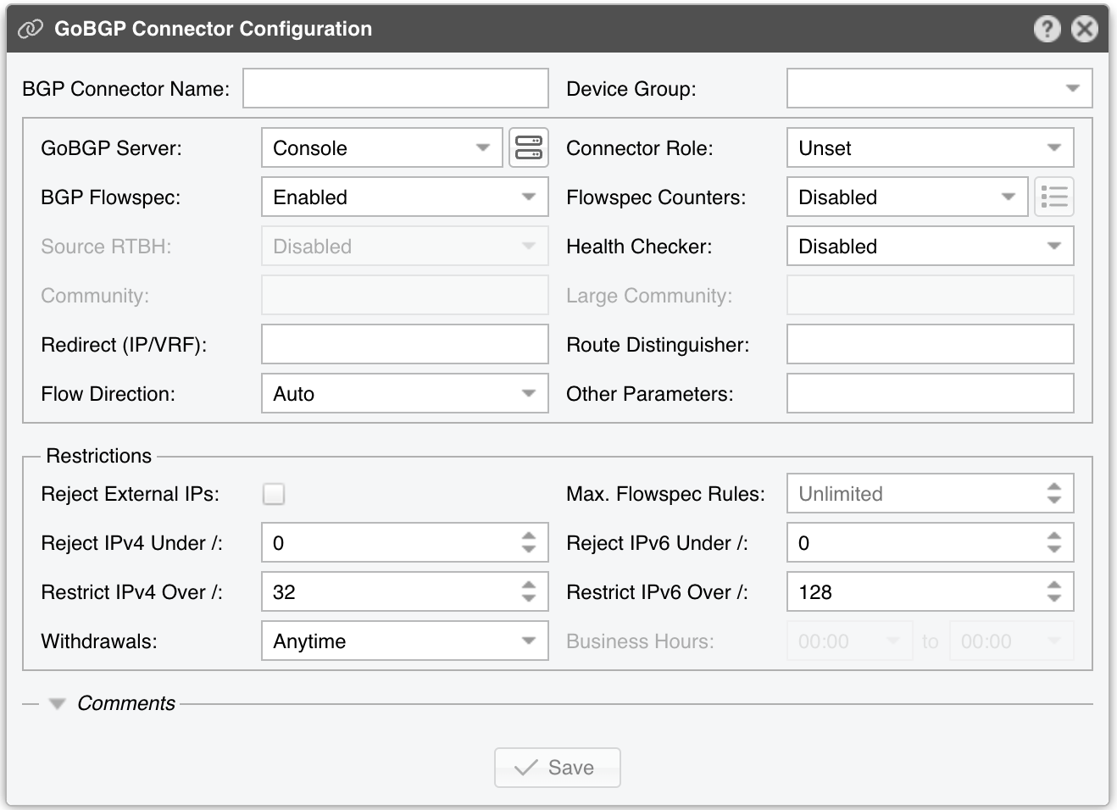The height and width of the screenshot is (810, 1117).
Task: Toggle the Reject External IPs checkbox
Action: [x=274, y=494]
